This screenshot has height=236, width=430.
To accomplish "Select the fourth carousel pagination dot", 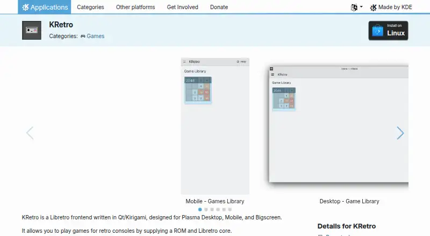I will tap(218, 209).
